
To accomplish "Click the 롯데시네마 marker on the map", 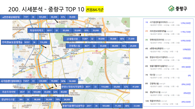I will (47, 24).
